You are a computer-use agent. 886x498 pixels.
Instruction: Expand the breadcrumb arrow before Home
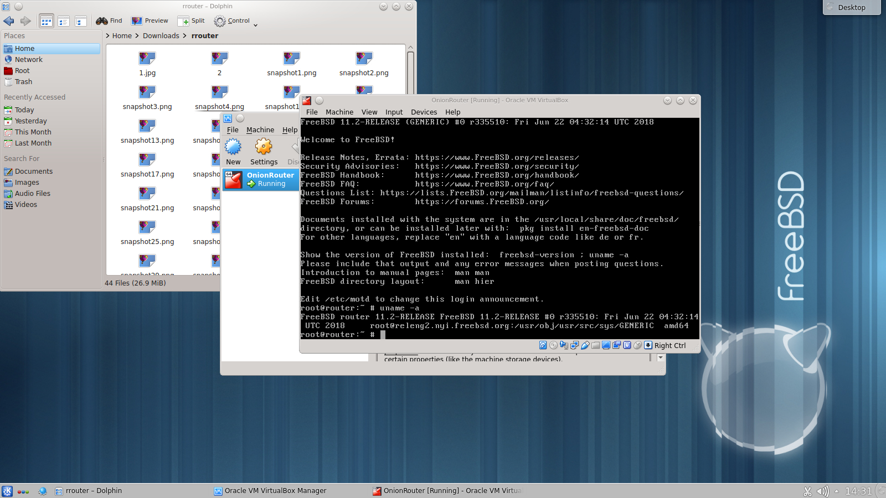(x=107, y=36)
